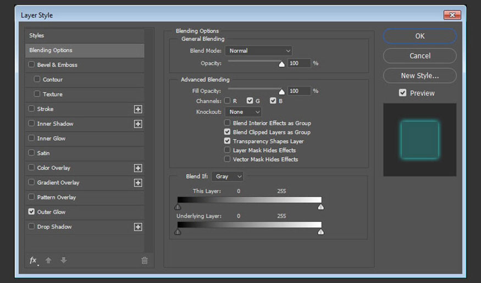Image resolution: width=481 pixels, height=283 pixels.
Task: Select Blending Options in the list
Action: (x=85, y=51)
